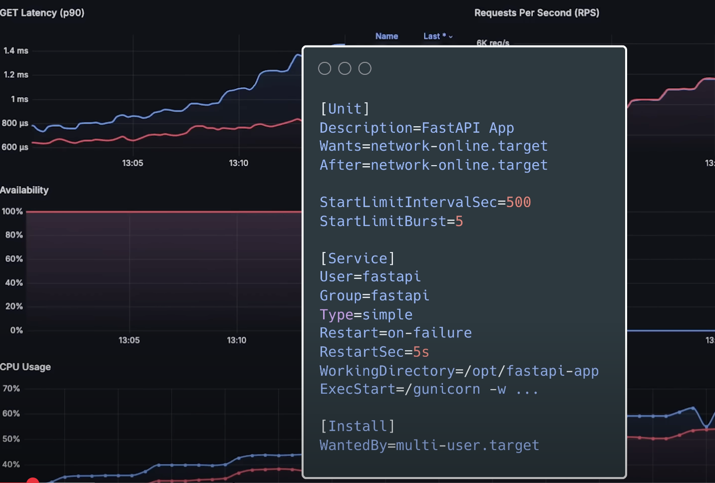Click the '6K req/s' RPS axis label
715x483 pixels.
493,42
